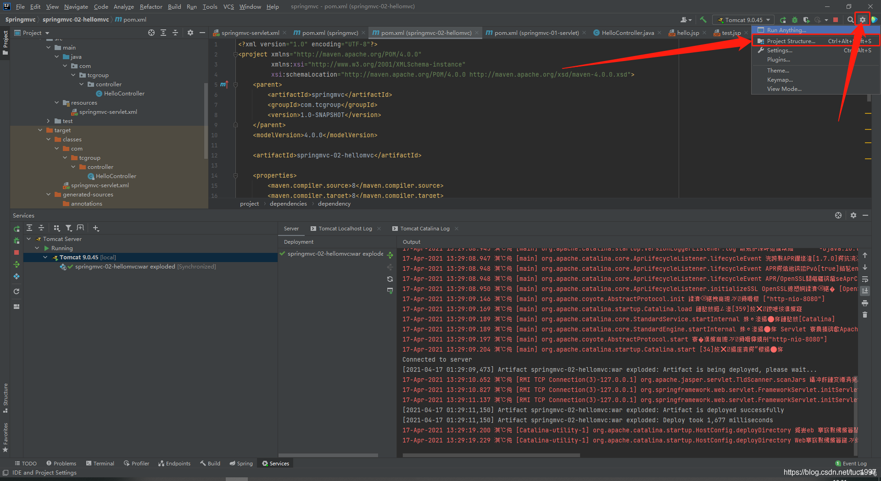Click the Build tool window button

point(210,464)
